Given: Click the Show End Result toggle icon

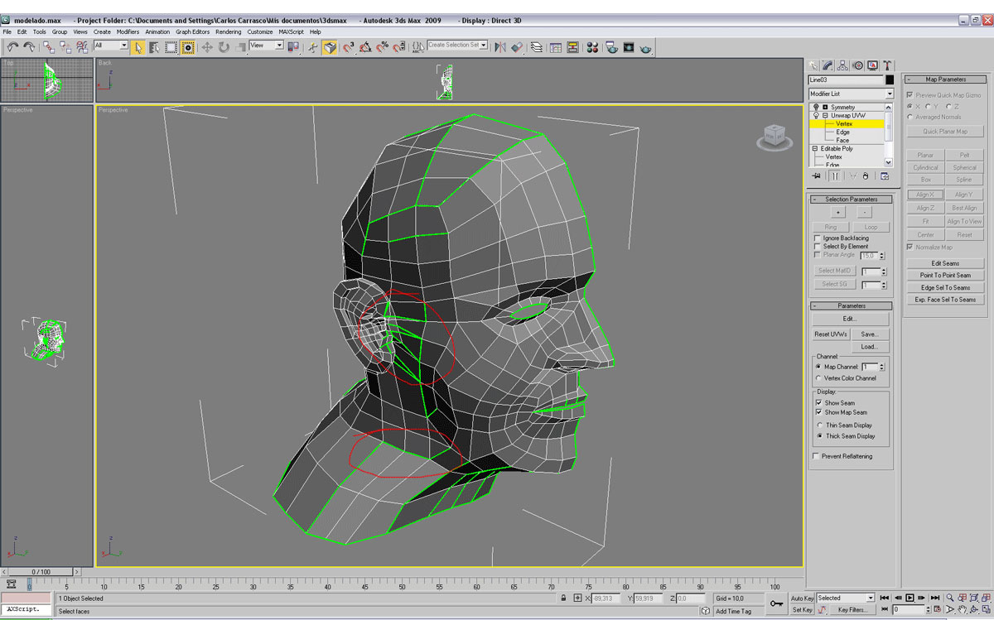Looking at the screenshot, I should pos(835,175).
